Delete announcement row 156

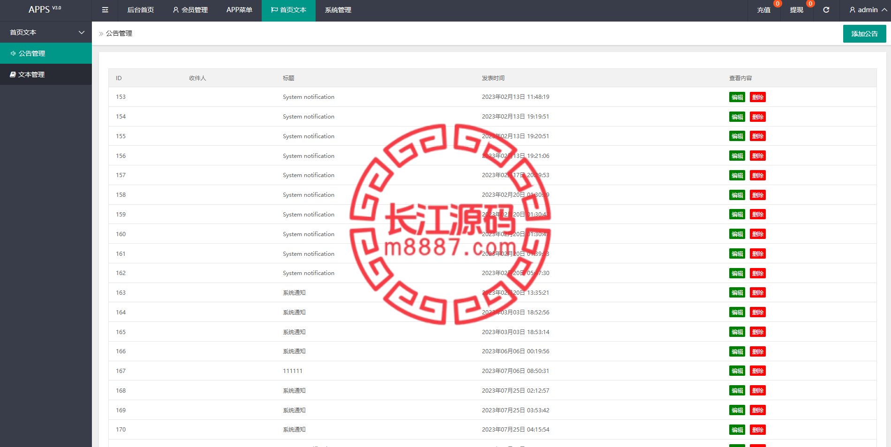click(758, 156)
